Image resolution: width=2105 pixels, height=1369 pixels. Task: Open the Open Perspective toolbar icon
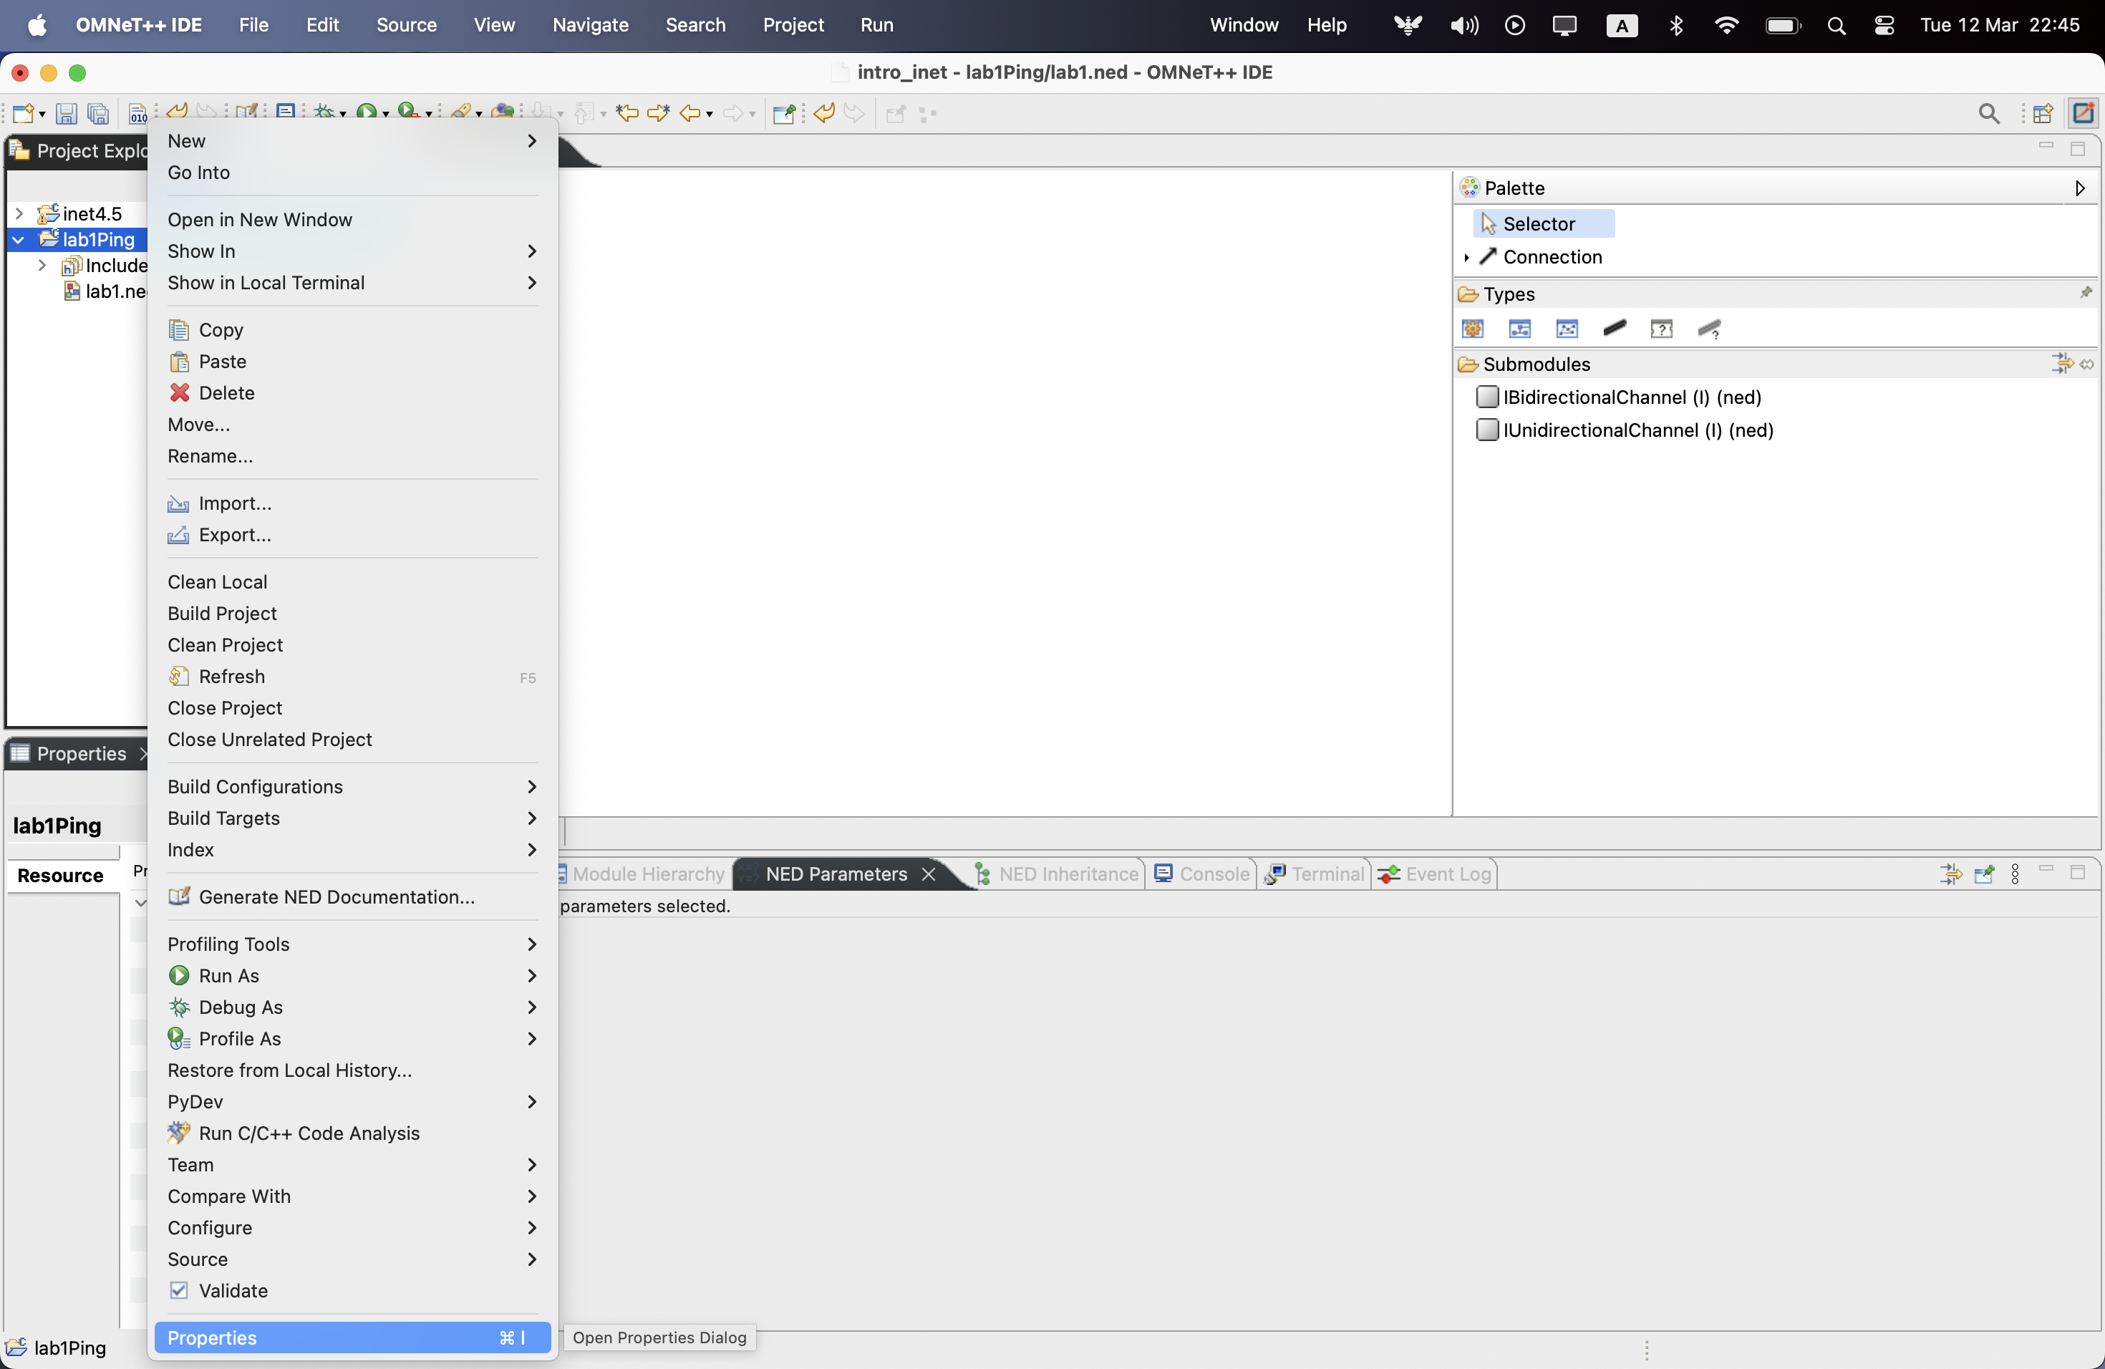(x=2042, y=113)
